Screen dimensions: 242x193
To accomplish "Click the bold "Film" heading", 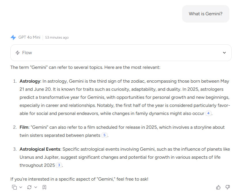I will 24,127.
